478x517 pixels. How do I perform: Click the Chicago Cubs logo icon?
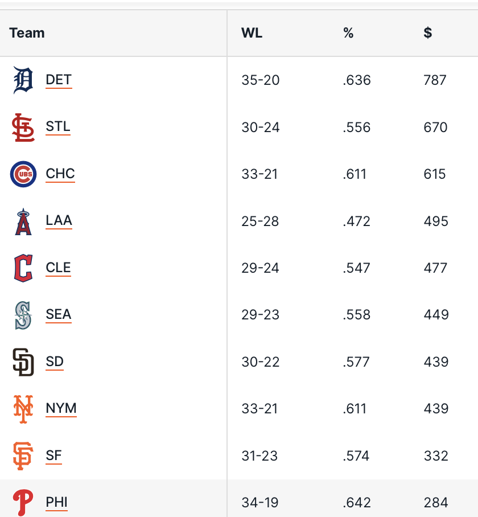(23, 174)
